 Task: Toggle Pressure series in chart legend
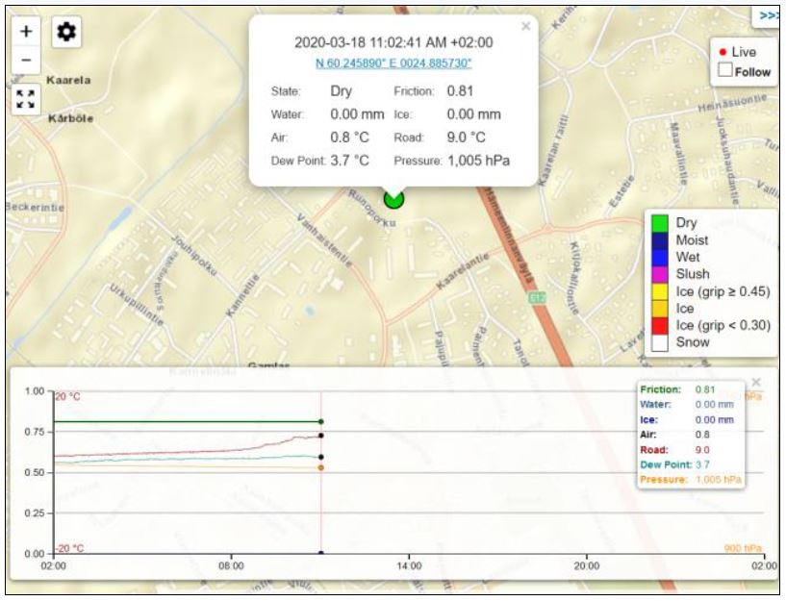666,478
